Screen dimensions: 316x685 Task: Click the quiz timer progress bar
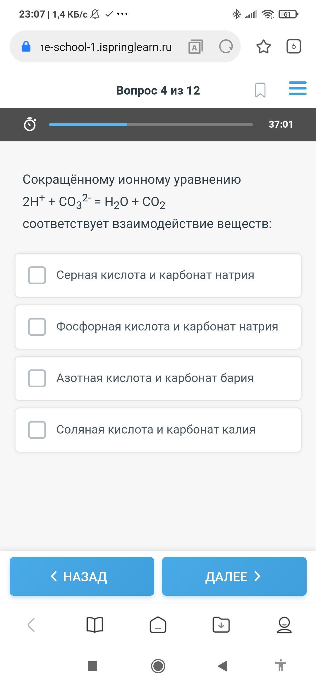tap(151, 124)
